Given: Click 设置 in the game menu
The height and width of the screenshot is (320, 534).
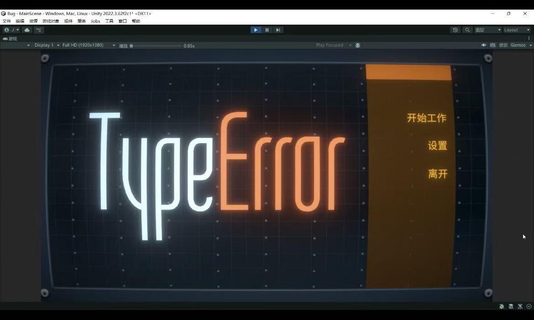Looking at the screenshot, I should 437,146.
